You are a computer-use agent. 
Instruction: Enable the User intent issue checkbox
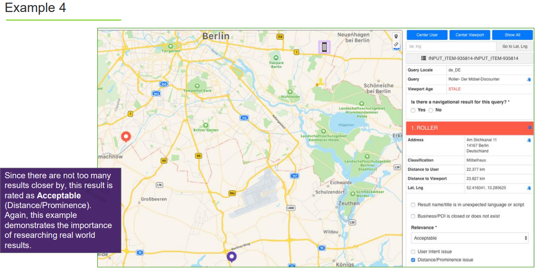(413, 252)
